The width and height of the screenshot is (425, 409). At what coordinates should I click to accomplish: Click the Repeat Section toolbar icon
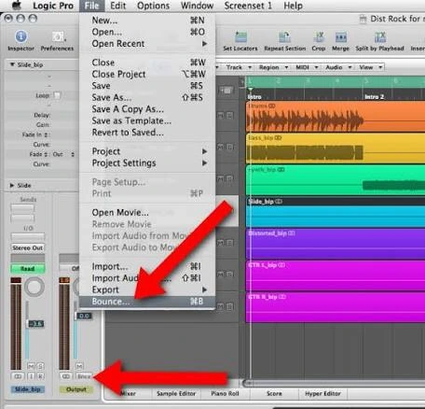[x=284, y=37]
